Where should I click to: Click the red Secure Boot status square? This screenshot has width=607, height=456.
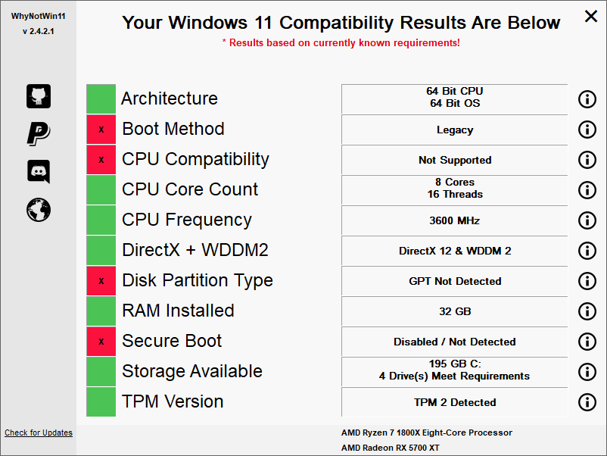101,342
